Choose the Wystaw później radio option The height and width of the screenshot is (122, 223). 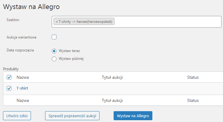coord(54,59)
